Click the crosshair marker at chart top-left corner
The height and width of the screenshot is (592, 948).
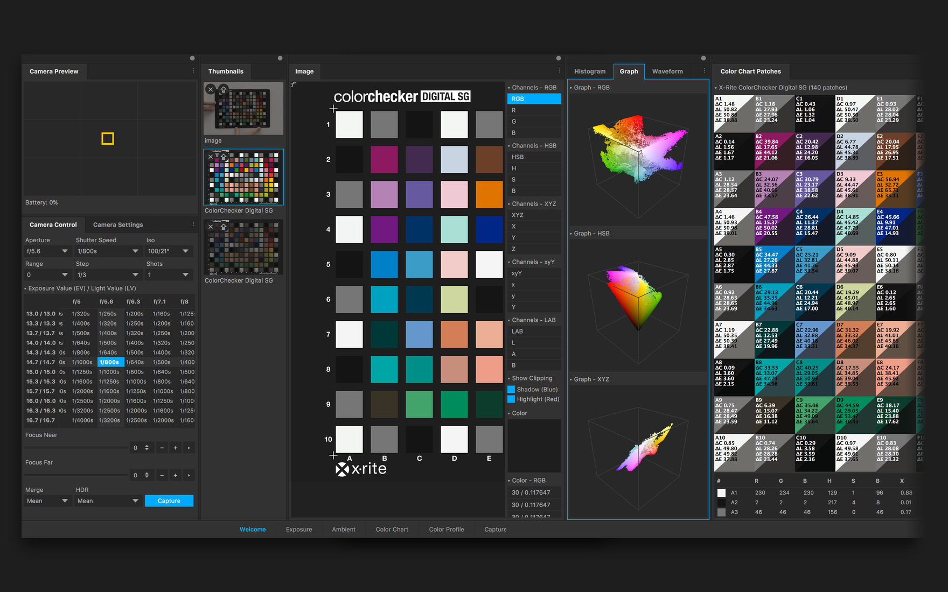(333, 108)
